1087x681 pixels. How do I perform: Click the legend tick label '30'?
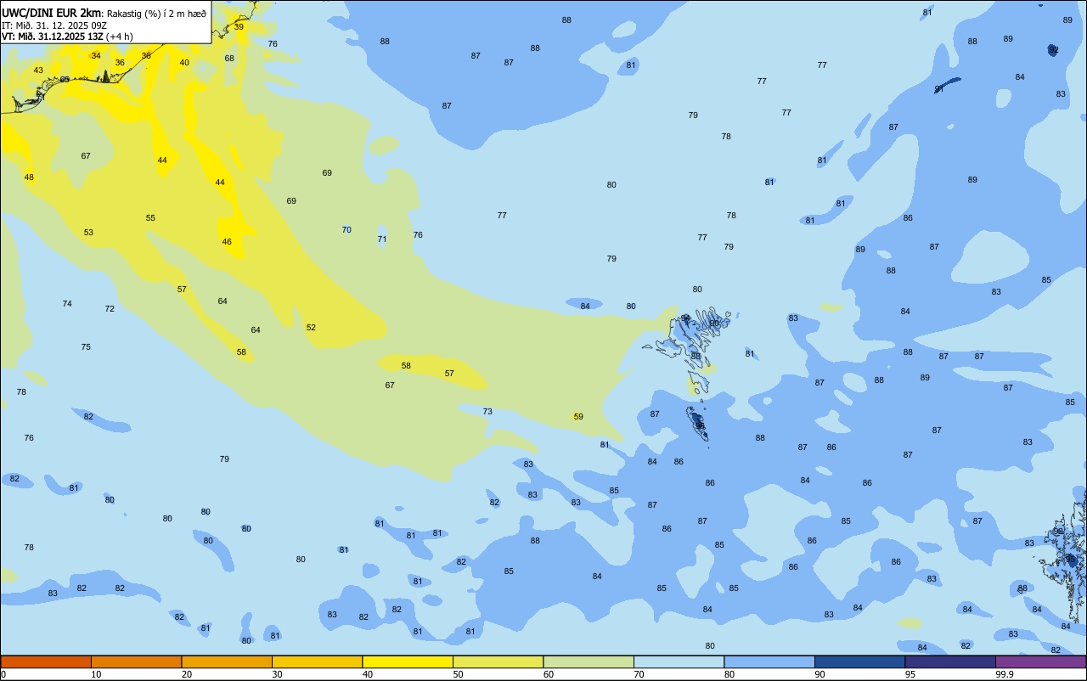point(277,674)
